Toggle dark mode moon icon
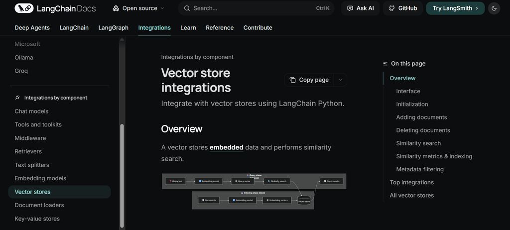 point(494,8)
